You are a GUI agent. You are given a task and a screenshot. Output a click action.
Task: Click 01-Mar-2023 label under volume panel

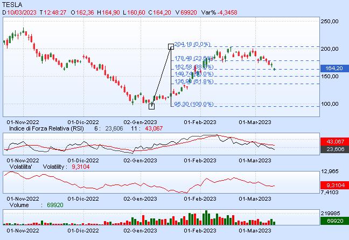click(255, 230)
